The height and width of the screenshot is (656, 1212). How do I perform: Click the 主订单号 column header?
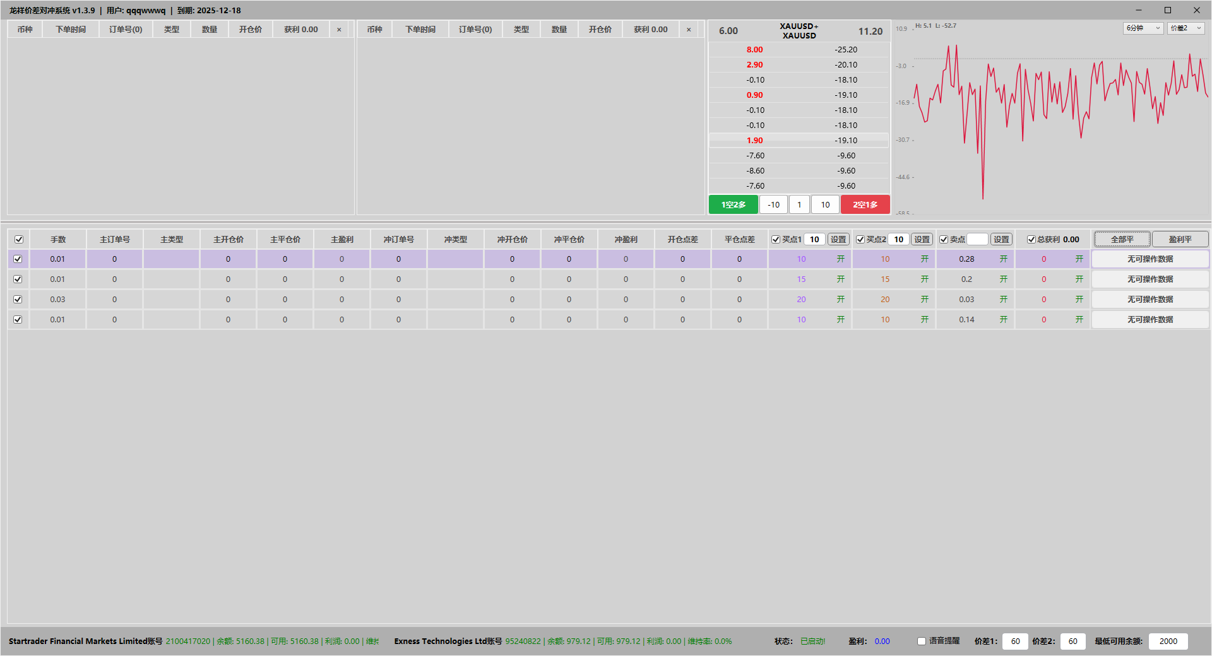coord(115,240)
